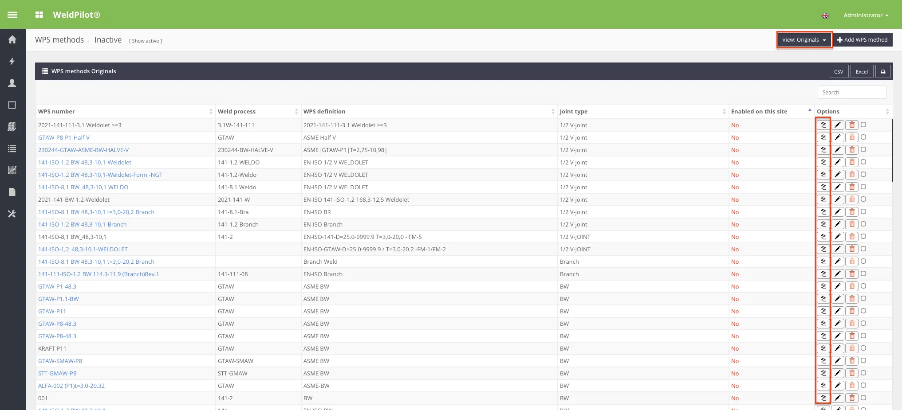
Task: Open the user profile sidebar section
Action: pos(12,83)
